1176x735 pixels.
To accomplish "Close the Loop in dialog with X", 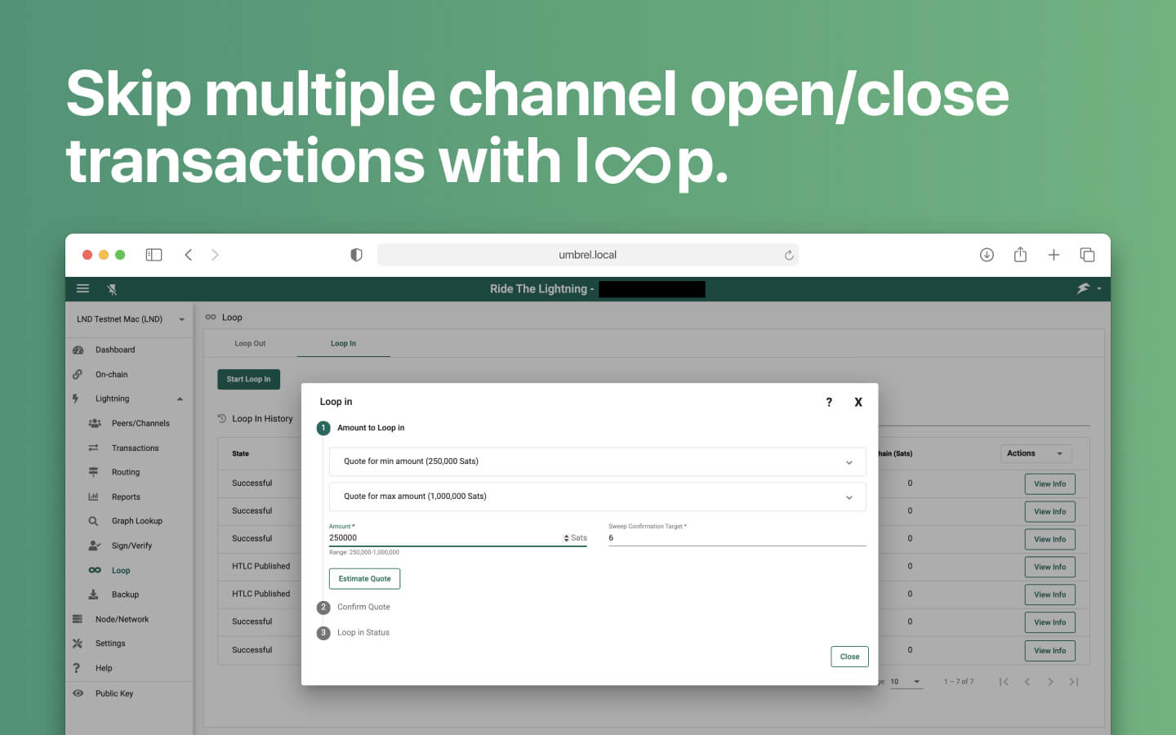I will tap(858, 402).
